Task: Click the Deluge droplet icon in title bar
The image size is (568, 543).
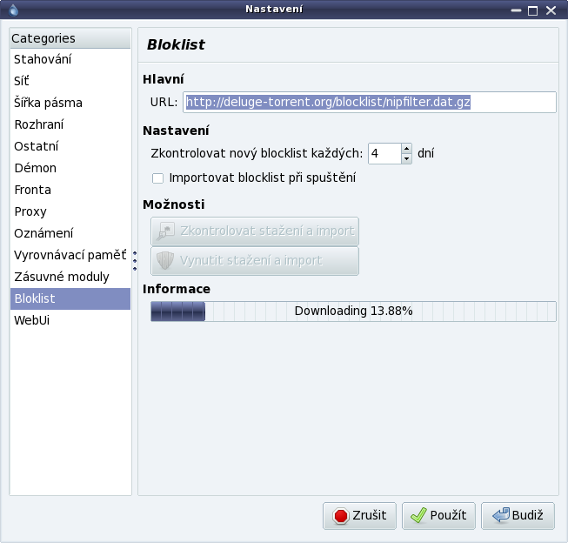Action: coord(13,10)
